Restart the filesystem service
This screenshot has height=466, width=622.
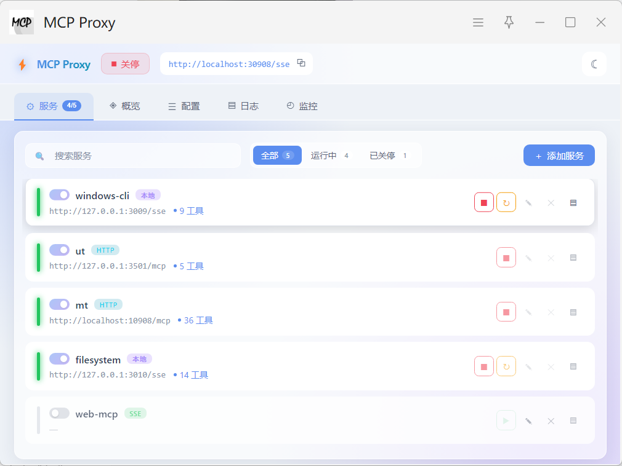(506, 366)
